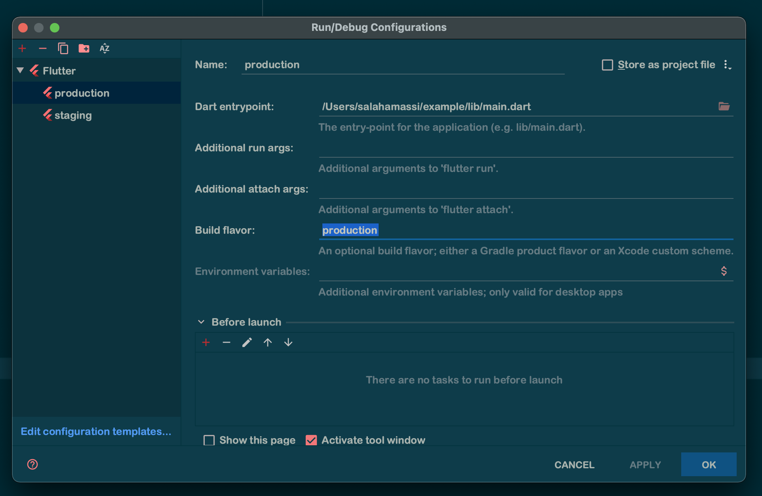This screenshot has width=762, height=496.
Task: Create a new configuration folder
Action: (x=84, y=48)
